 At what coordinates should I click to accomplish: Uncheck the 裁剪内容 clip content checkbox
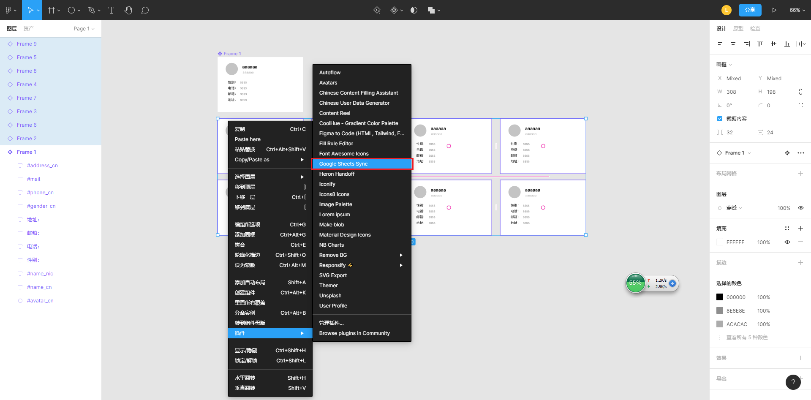coord(720,119)
